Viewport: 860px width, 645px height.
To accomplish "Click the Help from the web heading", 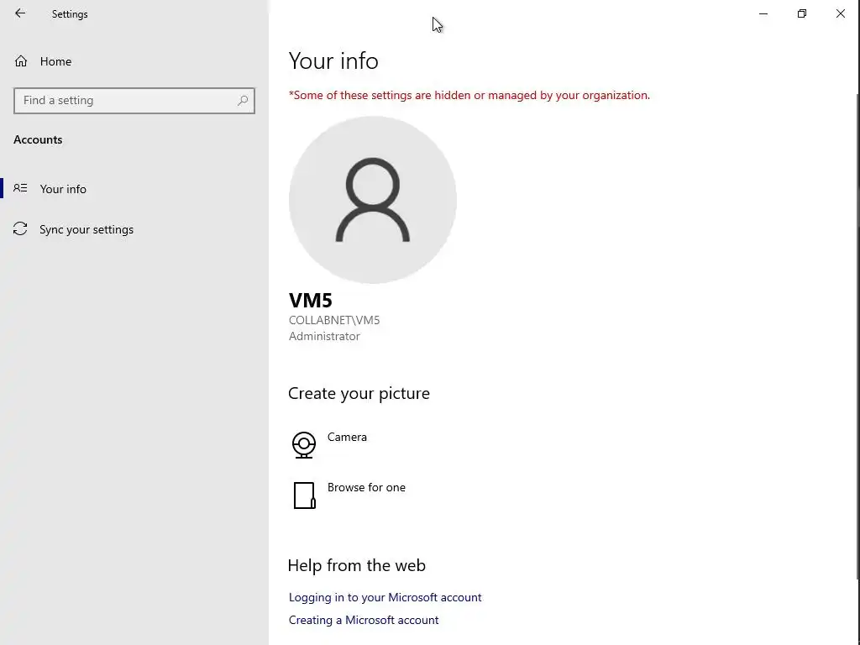I will 356,565.
